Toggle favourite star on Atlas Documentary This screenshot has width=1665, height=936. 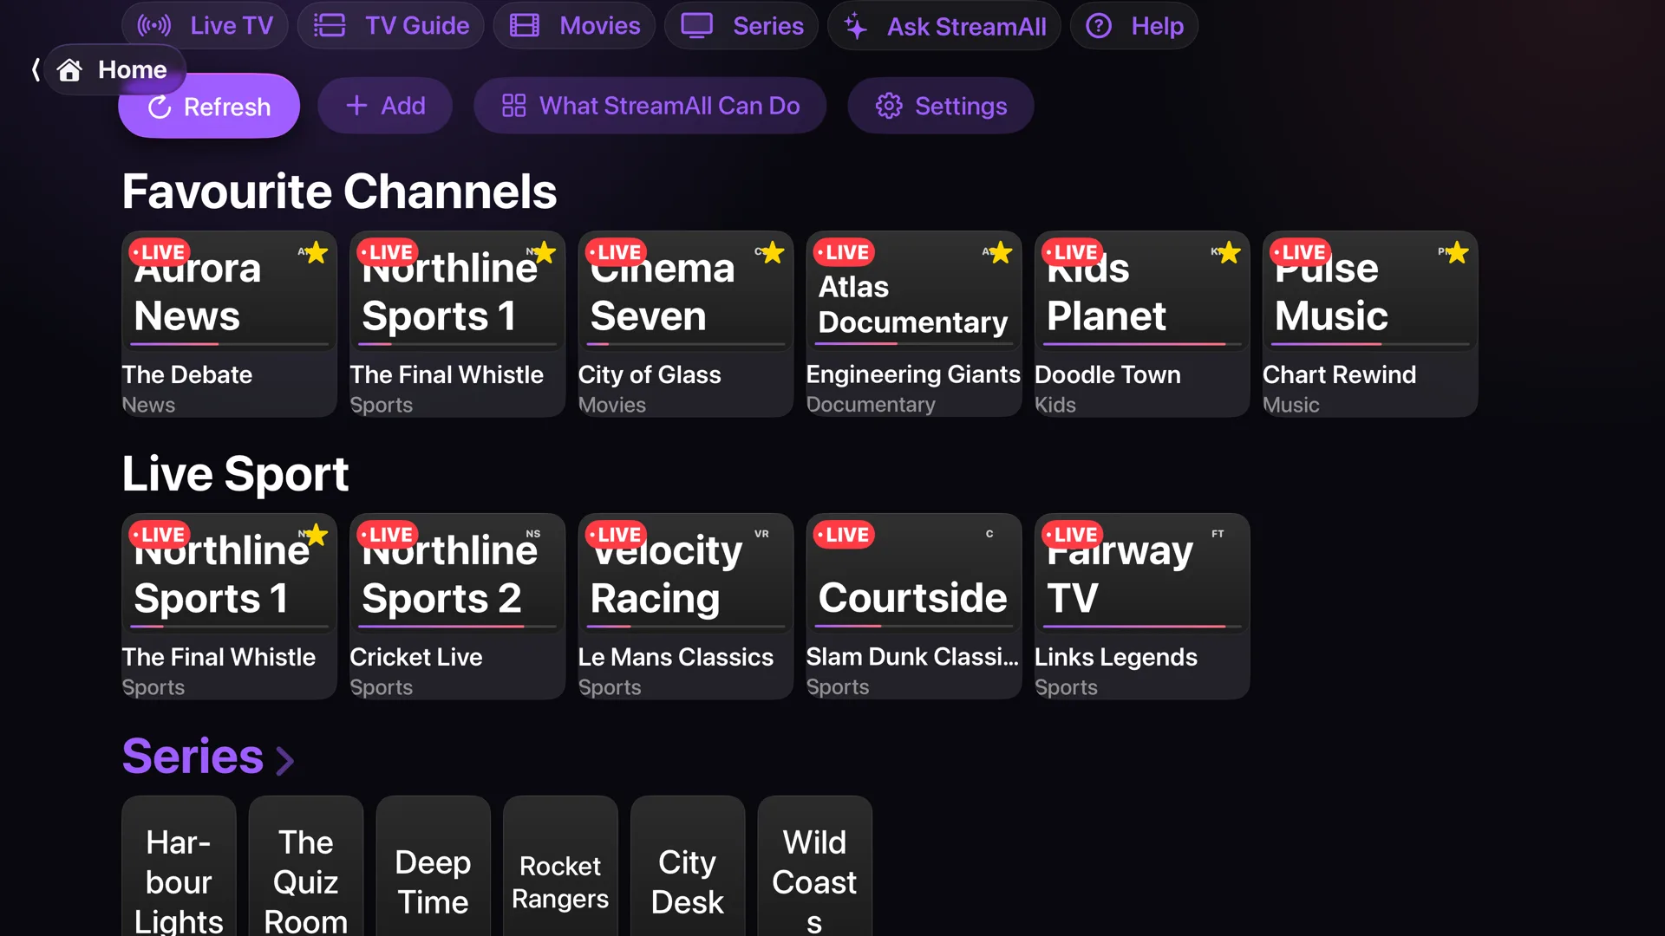click(x=1000, y=252)
